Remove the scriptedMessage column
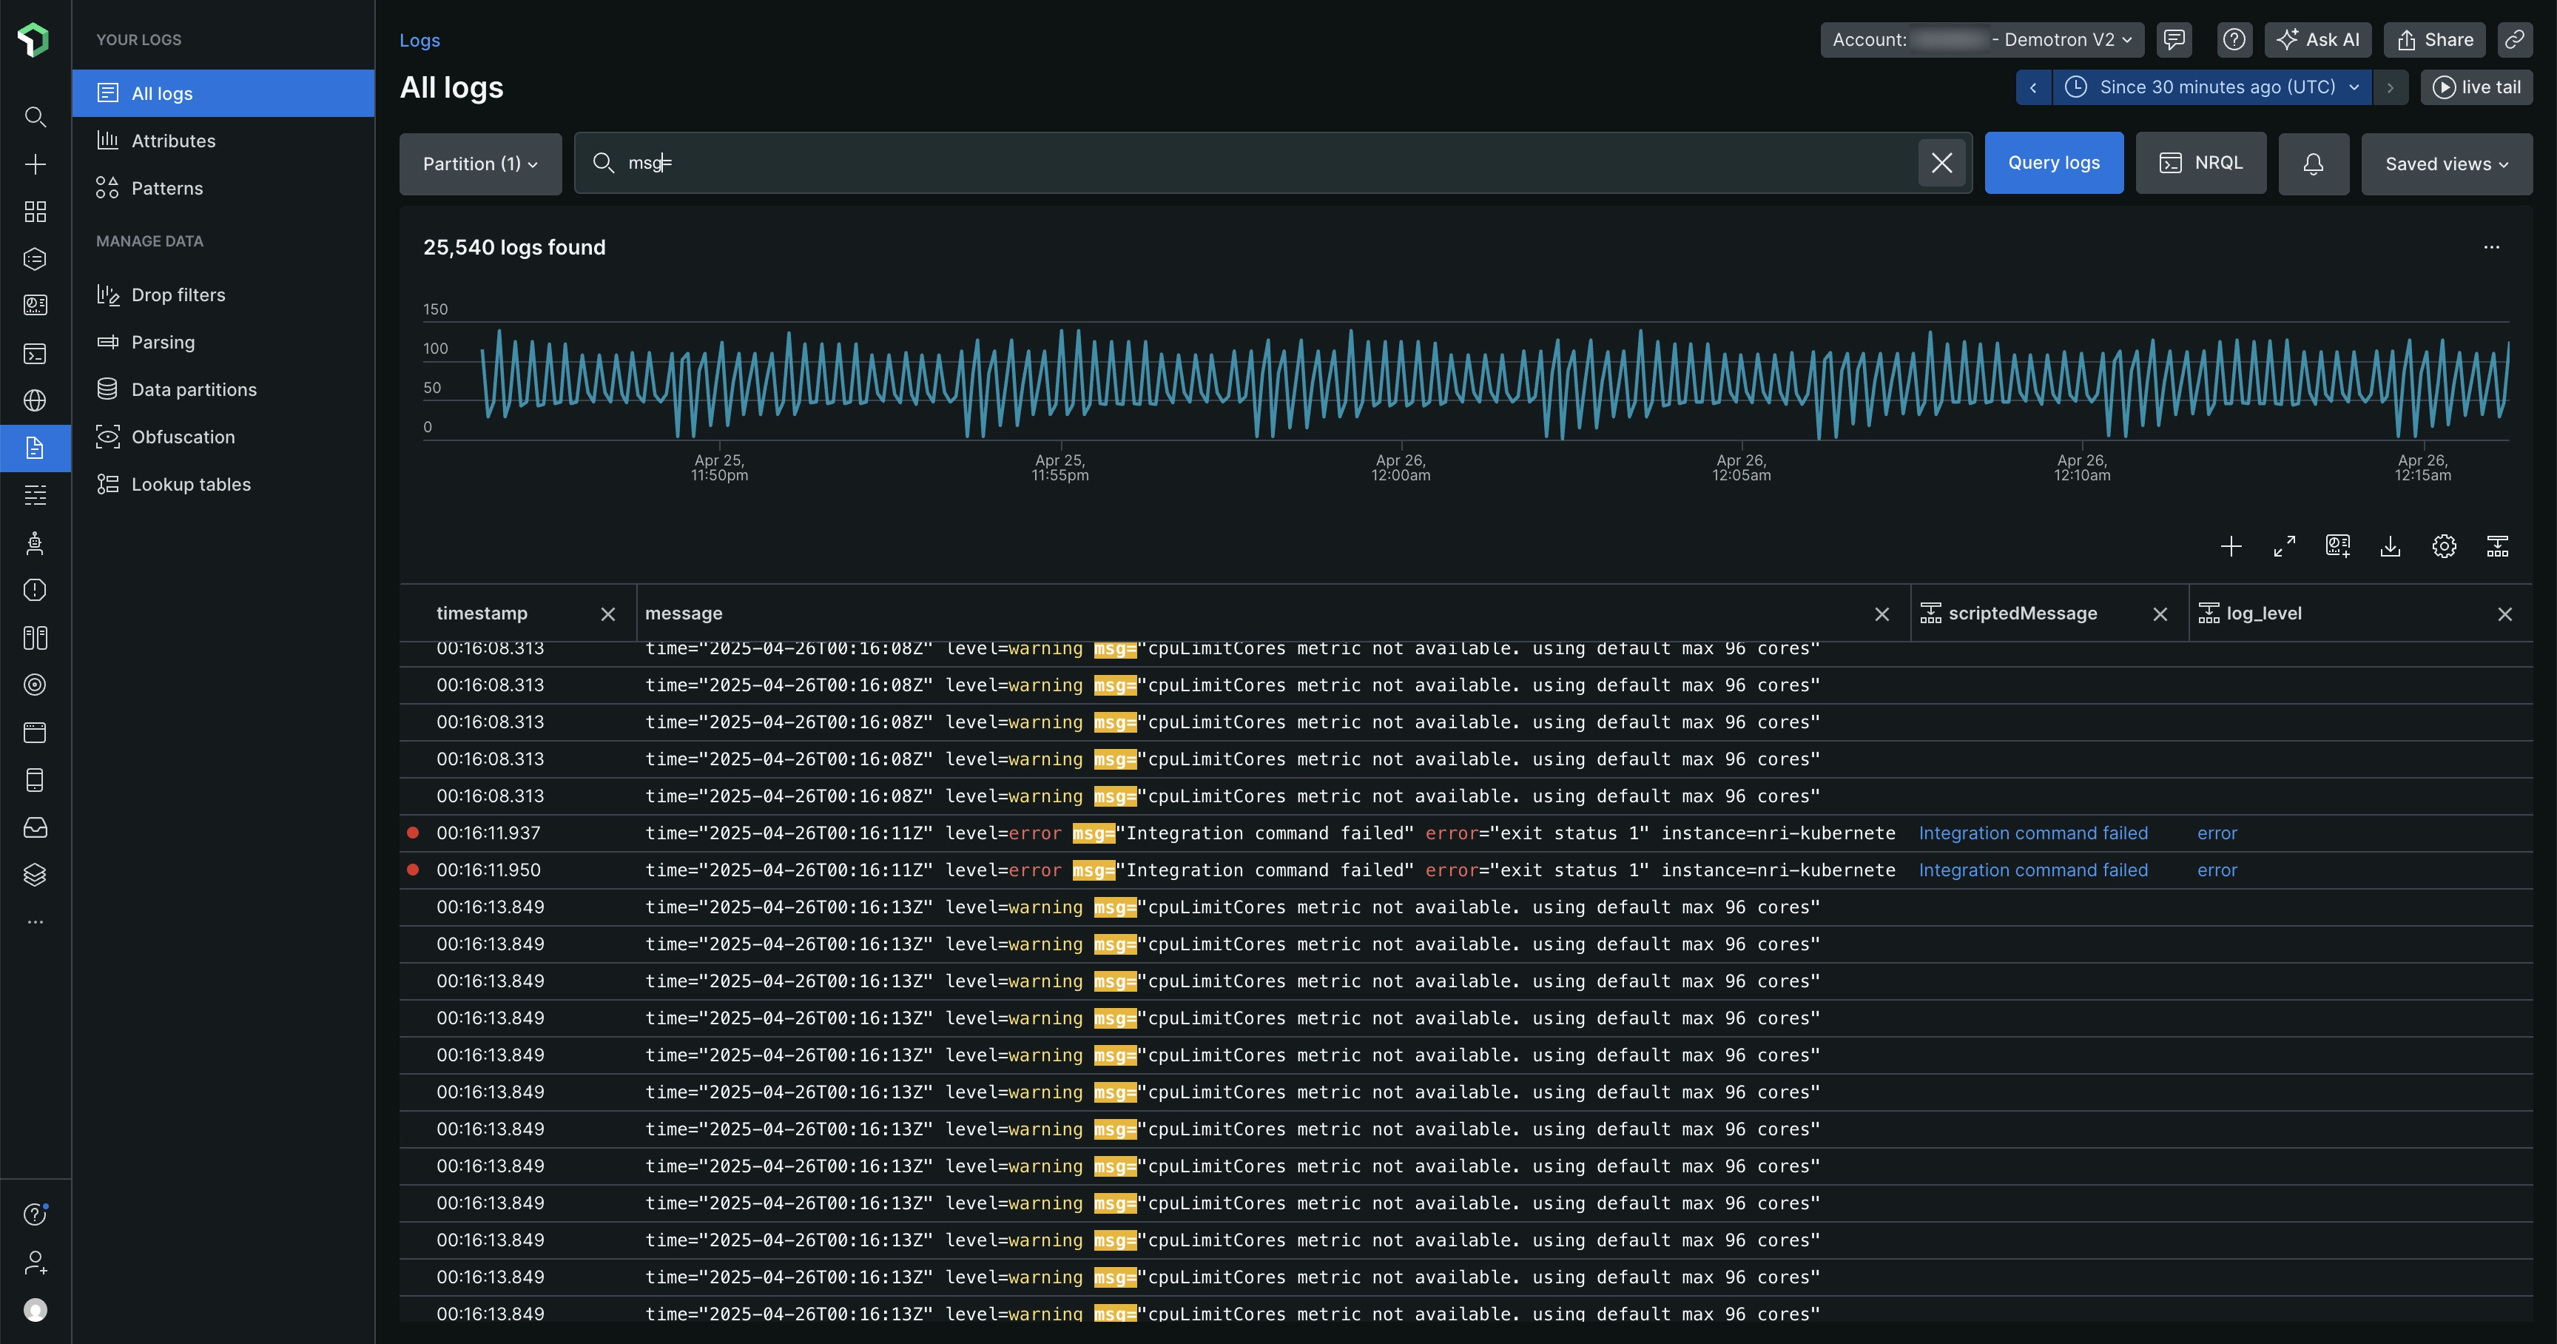 click(x=2160, y=614)
